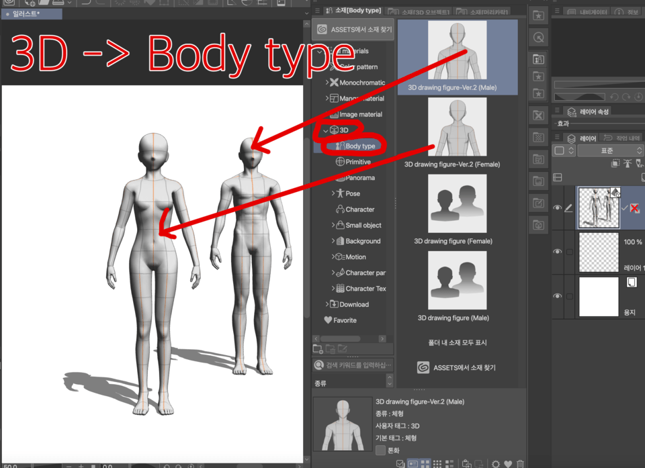The image size is (645, 468).
Task: Expand the Monochromatic folder chevron
Action: click(x=327, y=82)
